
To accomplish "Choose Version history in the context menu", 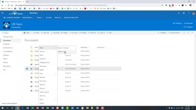I will click(48, 92).
